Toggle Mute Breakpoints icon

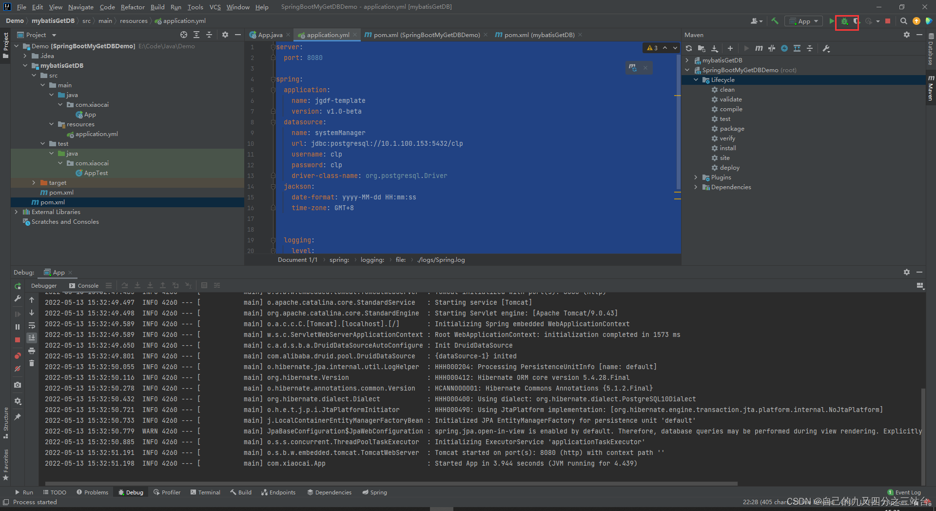(18, 369)
